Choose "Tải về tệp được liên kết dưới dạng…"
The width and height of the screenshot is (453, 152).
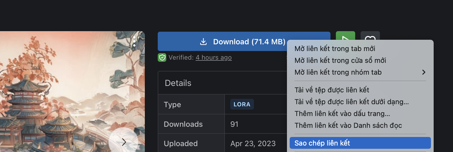coord(351,102)
